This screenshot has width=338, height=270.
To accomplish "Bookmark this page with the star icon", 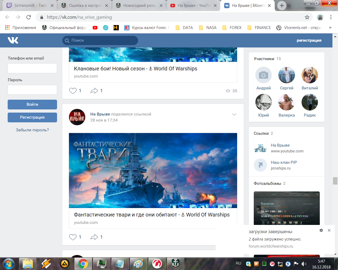I will pyautogui.click(x=307, y=17).
